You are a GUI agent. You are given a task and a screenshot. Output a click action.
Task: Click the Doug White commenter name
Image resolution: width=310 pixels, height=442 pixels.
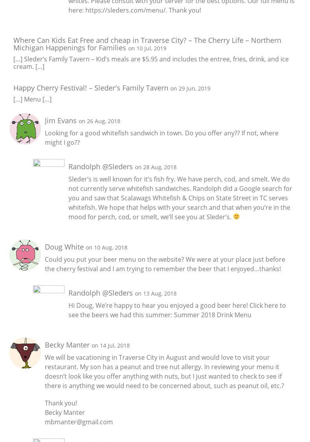pos(64,247)
